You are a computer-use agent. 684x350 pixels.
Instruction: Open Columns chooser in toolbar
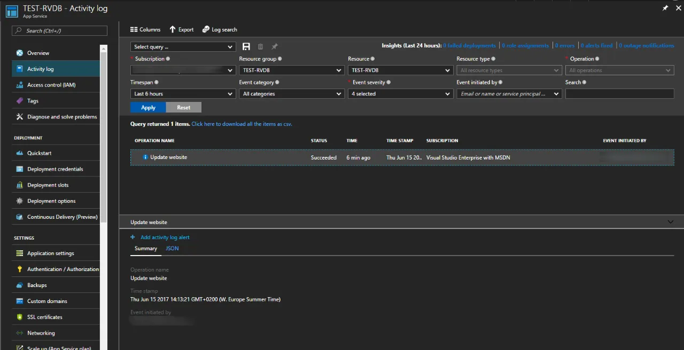point(145,29)
